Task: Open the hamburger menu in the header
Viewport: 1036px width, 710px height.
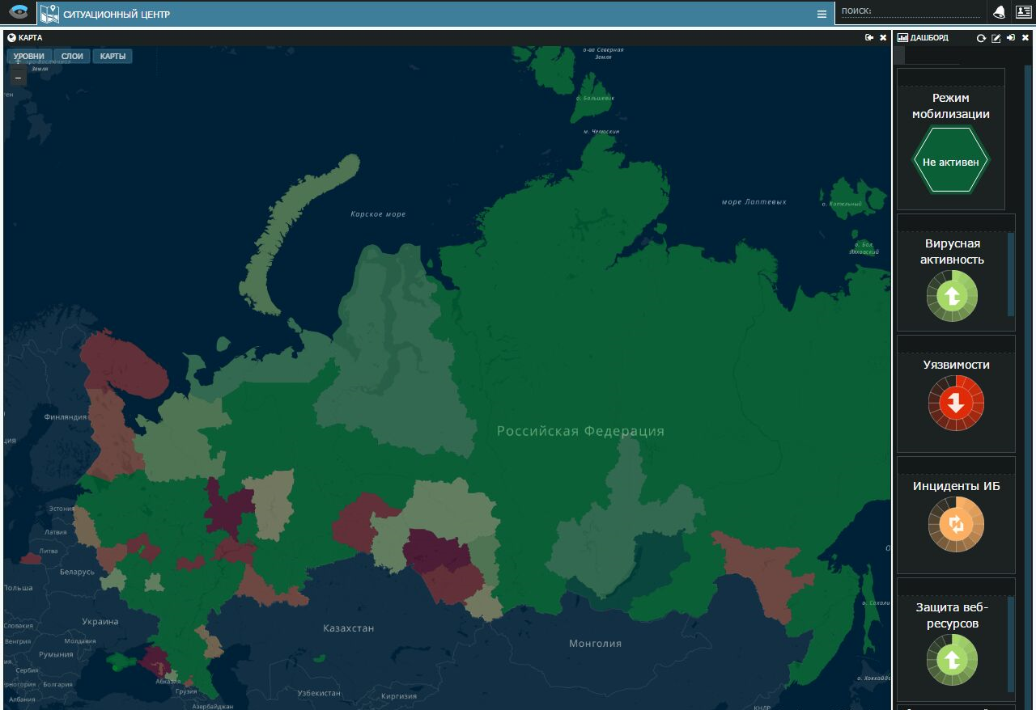Action: click(x=822, y=14)
